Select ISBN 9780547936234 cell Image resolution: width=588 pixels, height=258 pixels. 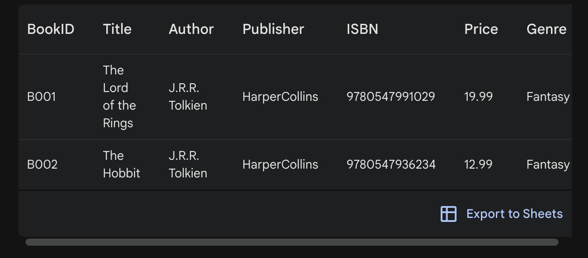(391, 165)
